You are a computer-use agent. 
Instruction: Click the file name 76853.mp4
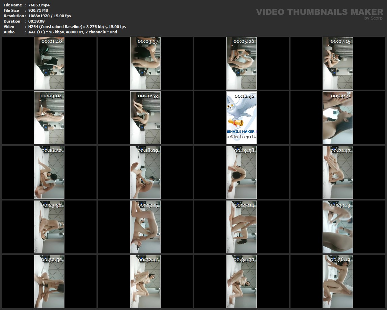tap(39, 5)
